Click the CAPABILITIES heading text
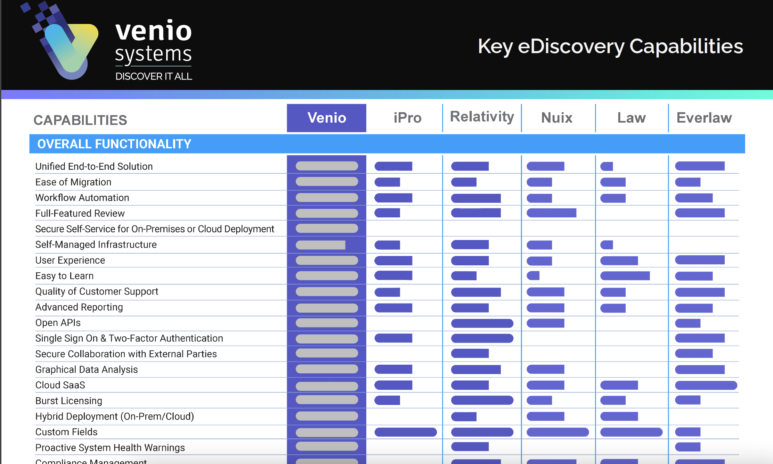The width and height of the screenshot is (773, 464). 80,120
